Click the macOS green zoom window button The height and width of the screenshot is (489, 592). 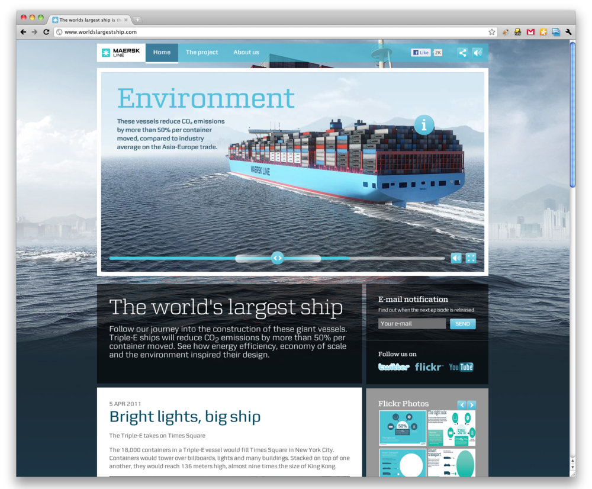point(41,17)
